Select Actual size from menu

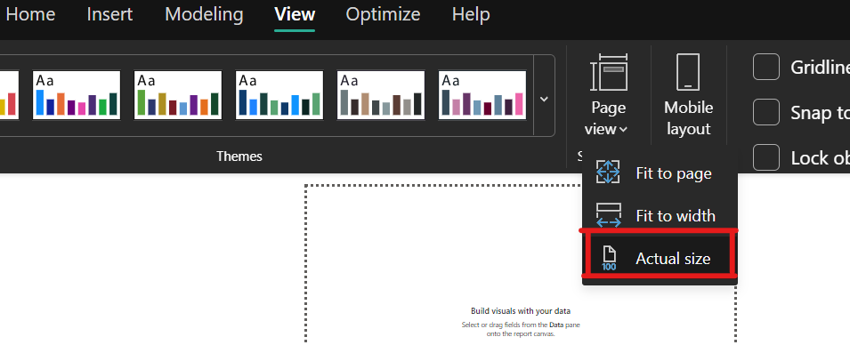(660, 259)
